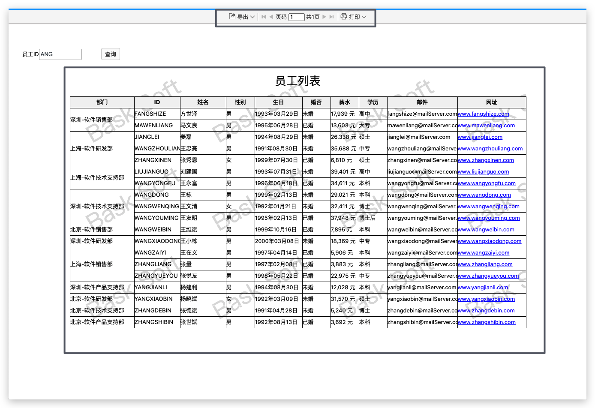Click the 查询 query button

111,54
